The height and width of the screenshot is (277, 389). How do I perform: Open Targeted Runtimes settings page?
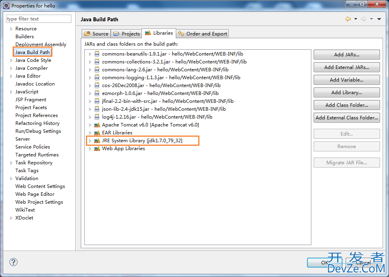click(37, 155)
